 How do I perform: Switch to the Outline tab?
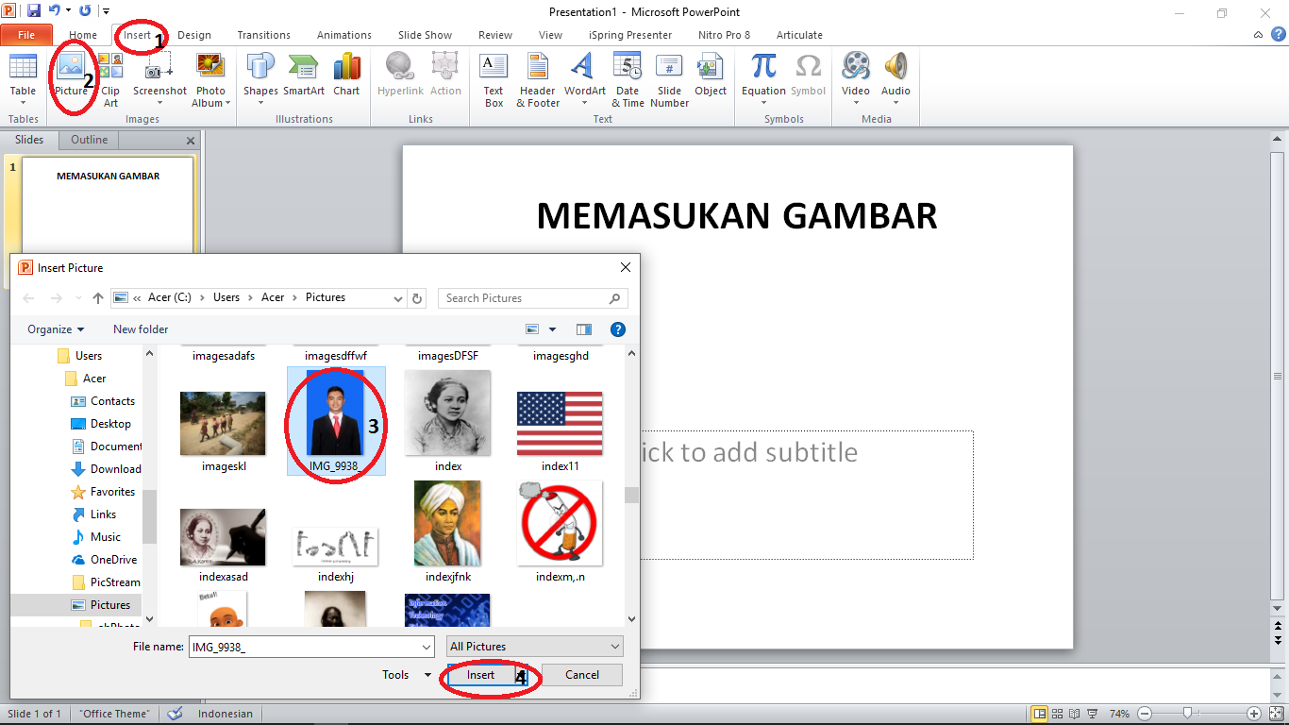(x=88, y=139)
